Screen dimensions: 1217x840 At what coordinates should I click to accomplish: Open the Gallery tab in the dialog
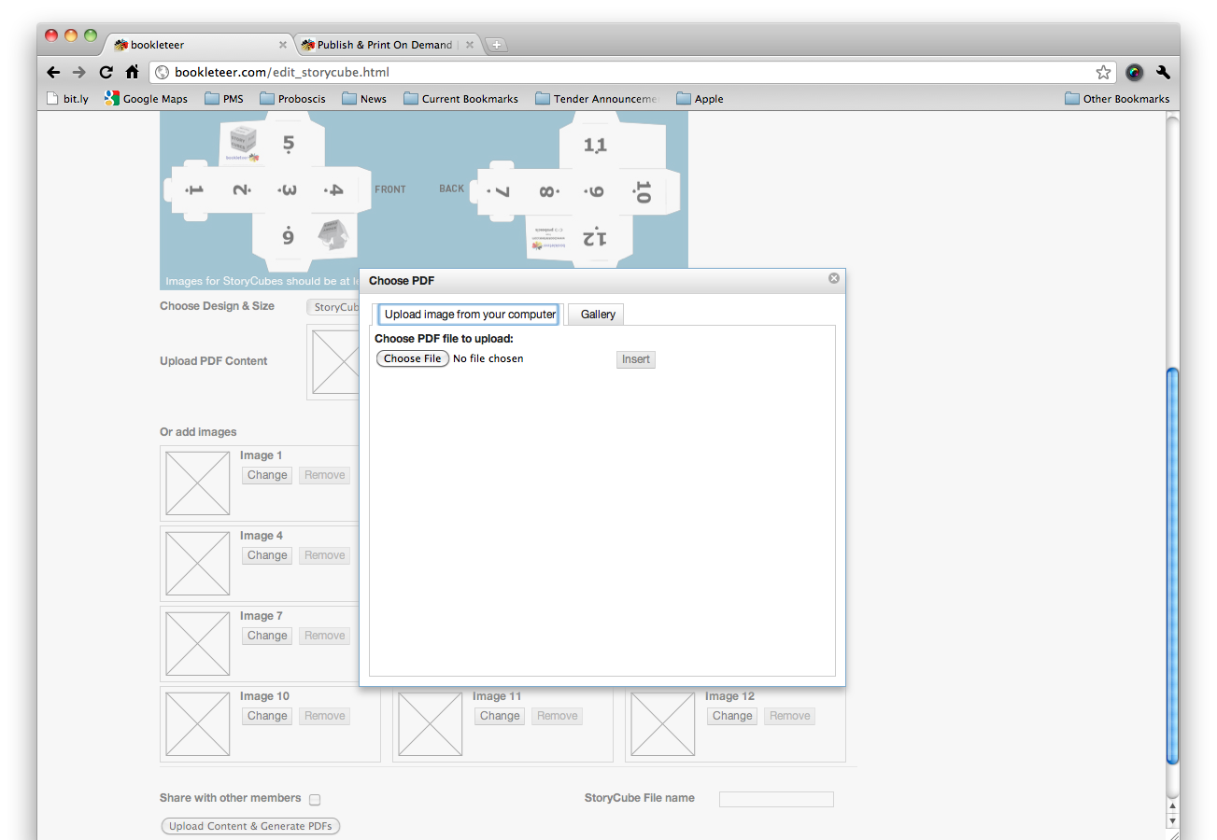(x=598, y=315)
